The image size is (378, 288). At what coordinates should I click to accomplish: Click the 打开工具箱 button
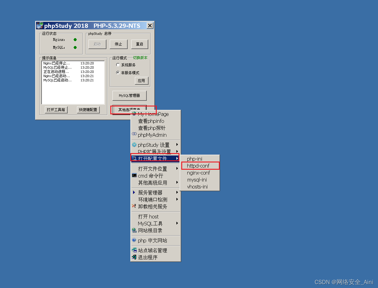[x=56, y=110]
